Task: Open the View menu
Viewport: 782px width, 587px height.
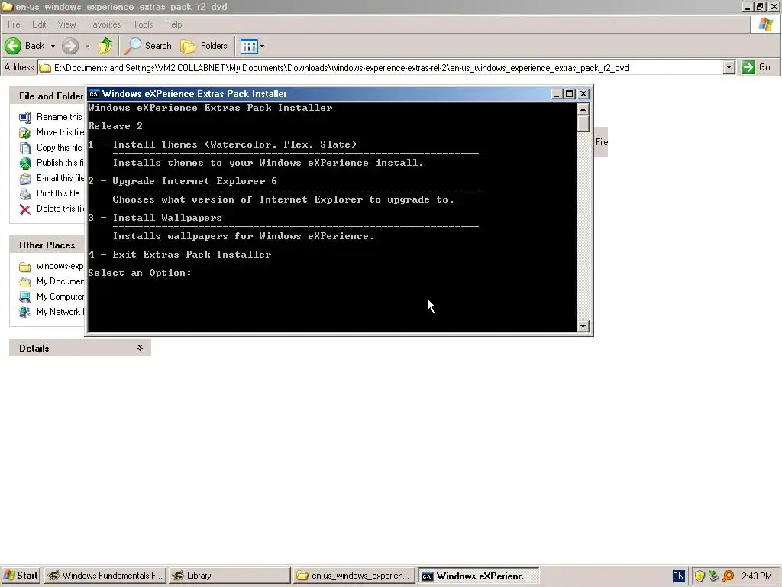Action: coord(67,24)
